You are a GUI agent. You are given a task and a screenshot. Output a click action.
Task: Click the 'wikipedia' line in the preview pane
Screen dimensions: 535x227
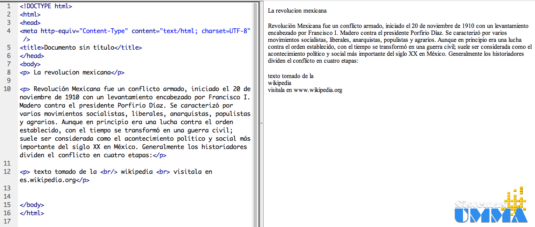[x=280, y=83]
